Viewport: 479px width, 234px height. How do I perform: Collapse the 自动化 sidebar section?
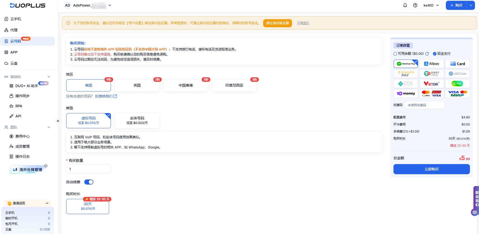tap(49, 76)
